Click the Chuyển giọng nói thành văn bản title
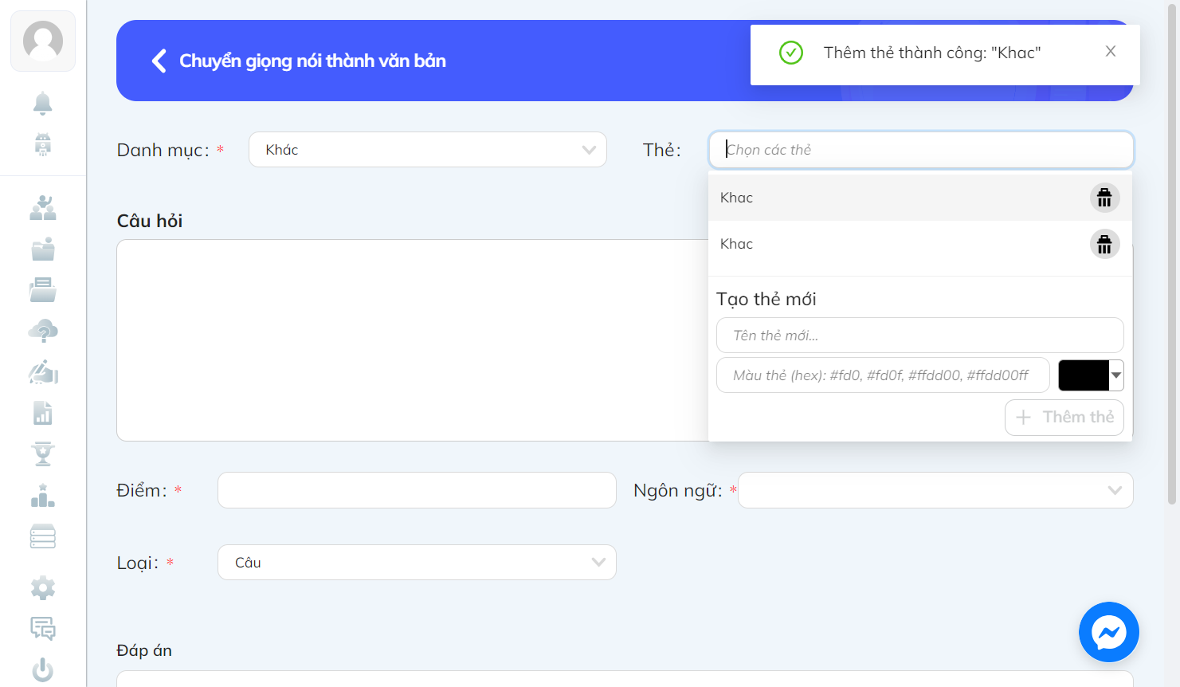This screenshot has height=687, width=1180. [312, 61]
